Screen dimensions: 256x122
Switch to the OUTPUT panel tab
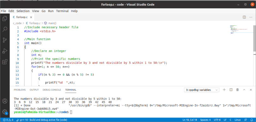(x=34, y=90)
